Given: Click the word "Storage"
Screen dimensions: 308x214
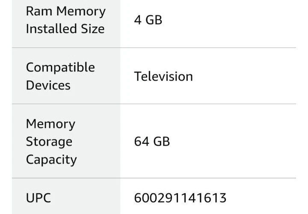Looking at the screenshot, I should point(49,142).
